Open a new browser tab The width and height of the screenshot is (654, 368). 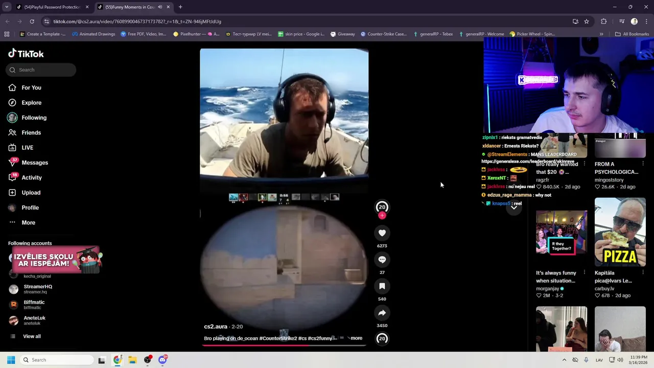coord(180,7)
